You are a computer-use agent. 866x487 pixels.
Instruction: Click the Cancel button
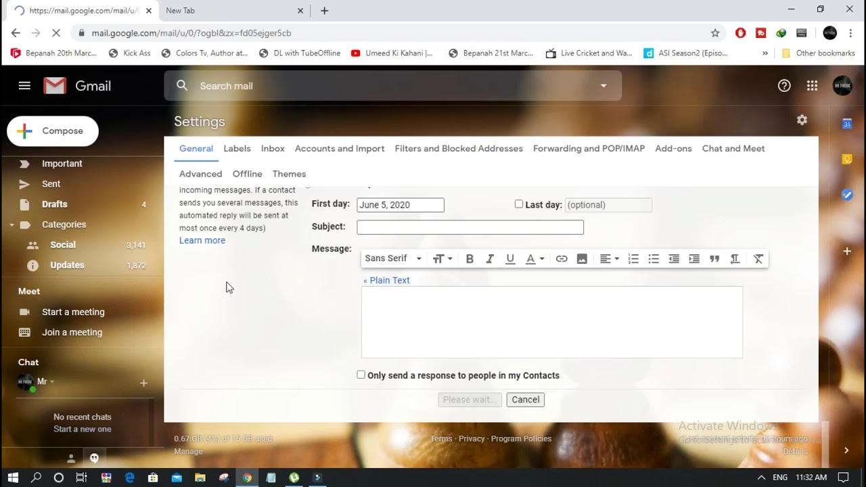tap(526, 400)
